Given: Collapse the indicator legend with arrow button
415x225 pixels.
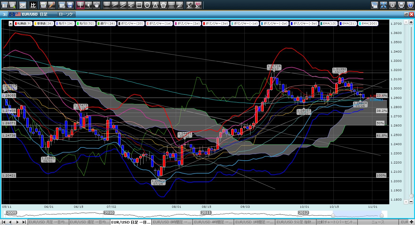Looking at the screenshot, I should 11,24.
